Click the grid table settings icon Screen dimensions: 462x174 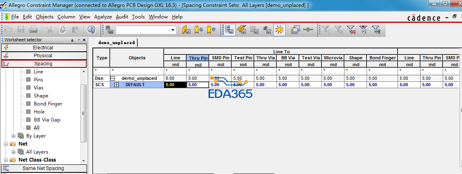click(x=254, y=30)
